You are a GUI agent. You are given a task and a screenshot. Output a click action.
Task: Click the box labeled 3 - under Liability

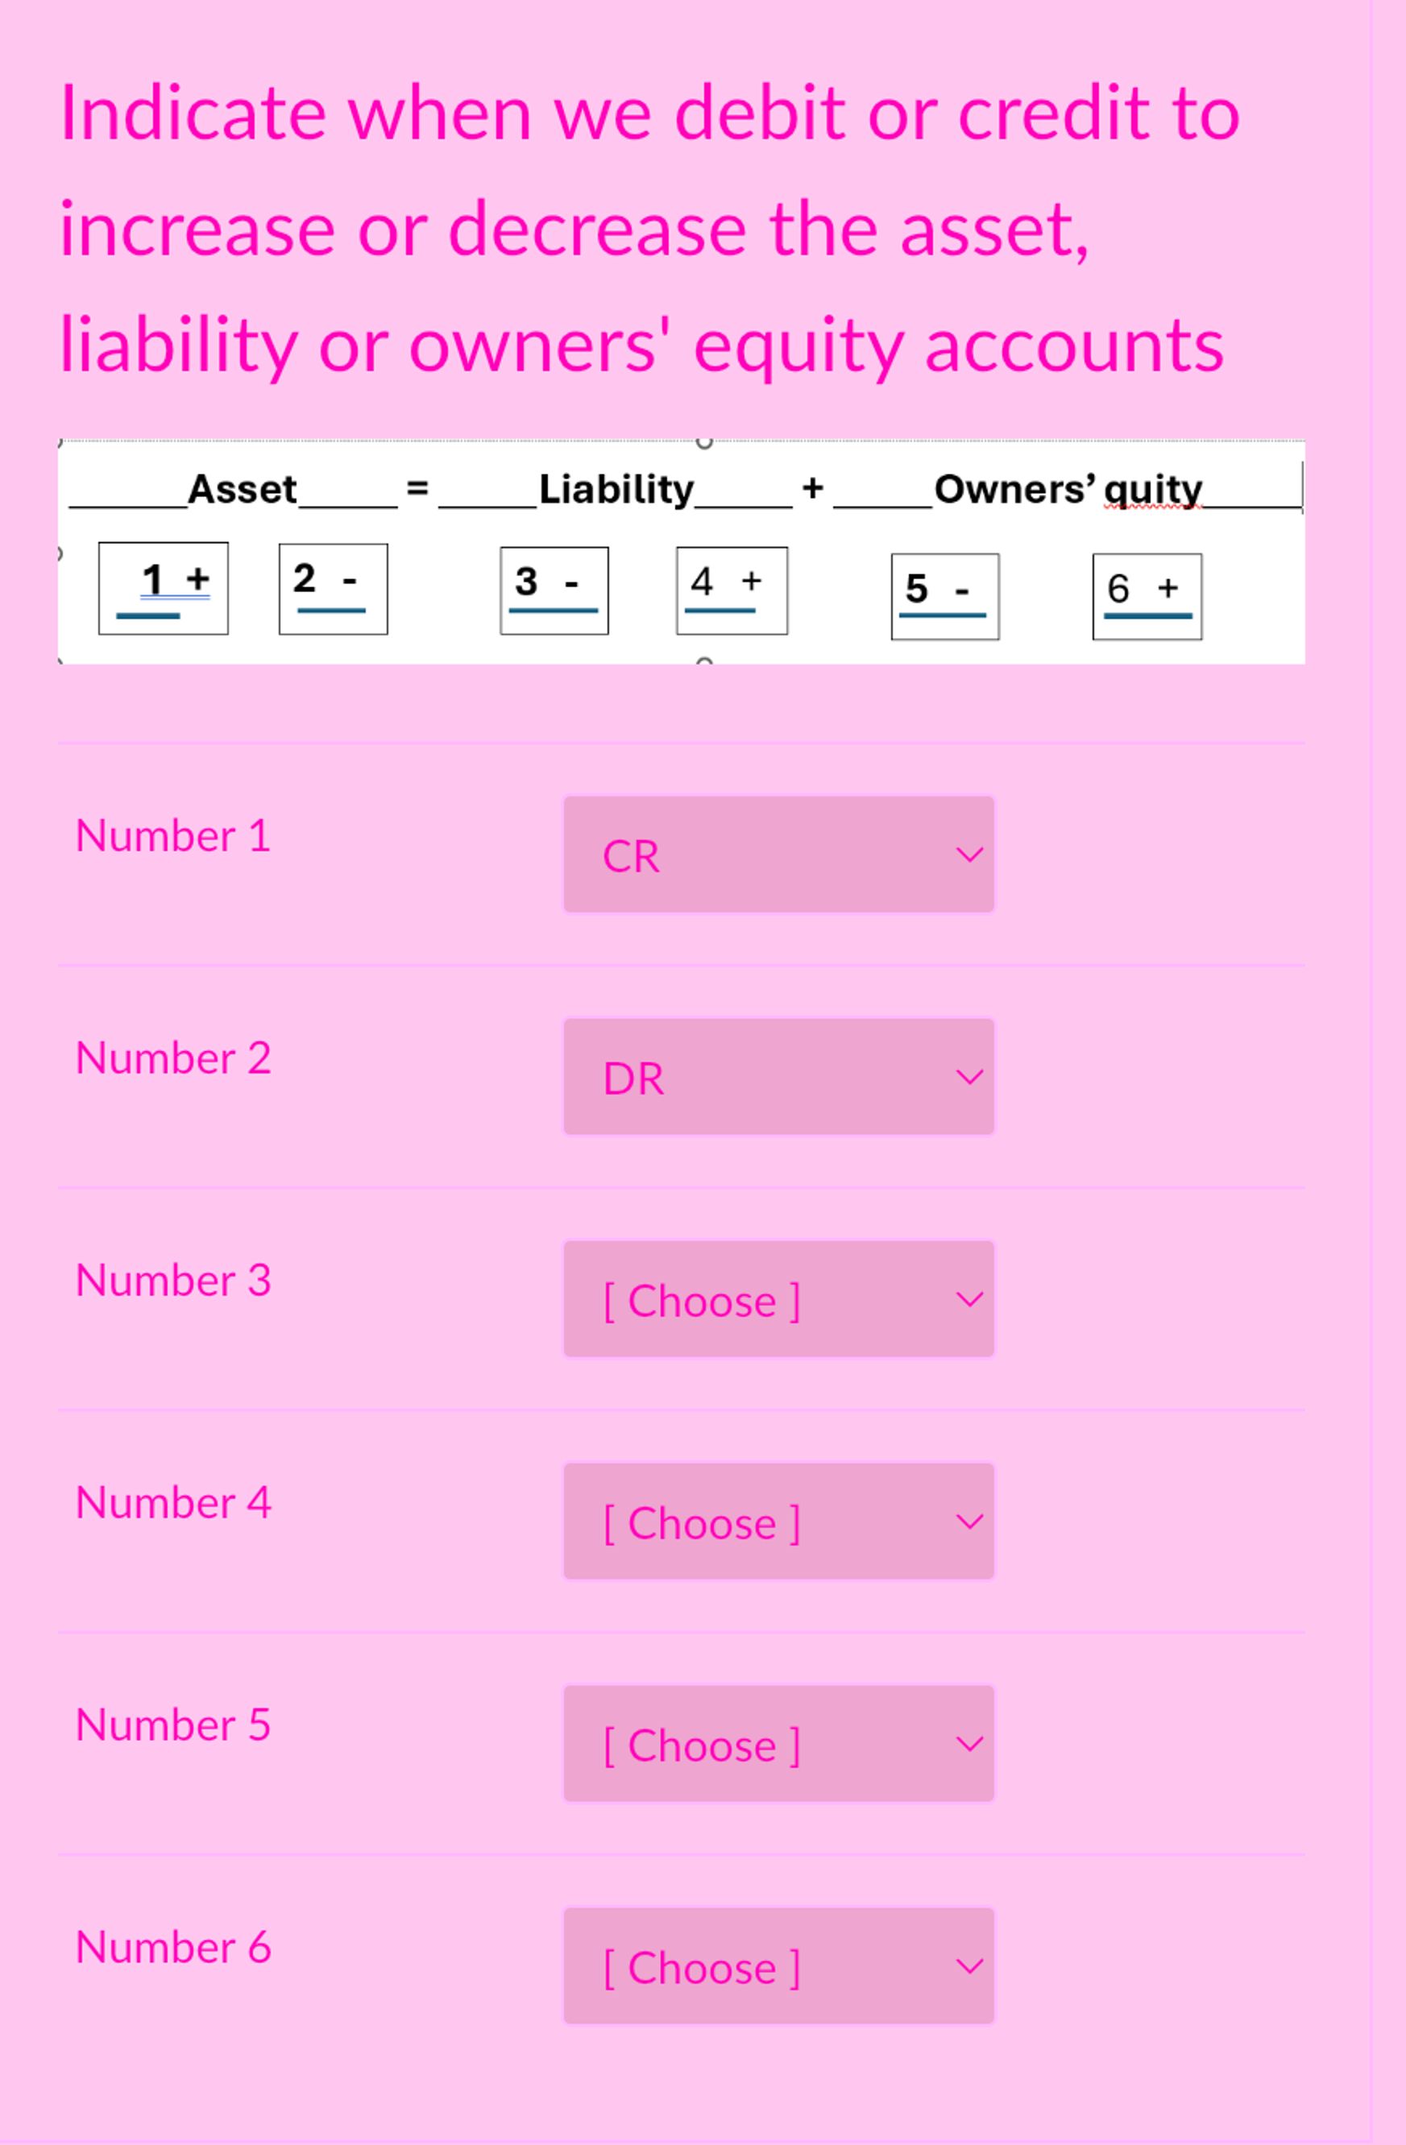pyautogui.click(x=552, y=588)
